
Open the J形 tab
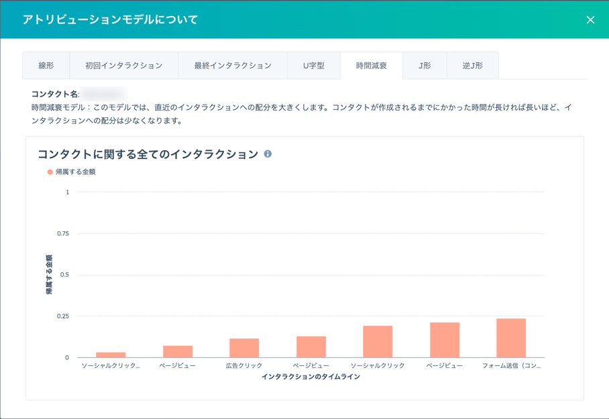425,66
